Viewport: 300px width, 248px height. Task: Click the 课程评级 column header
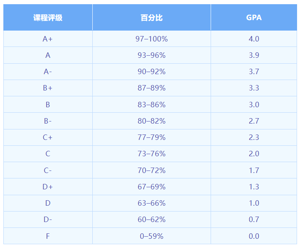pos(48,18)
